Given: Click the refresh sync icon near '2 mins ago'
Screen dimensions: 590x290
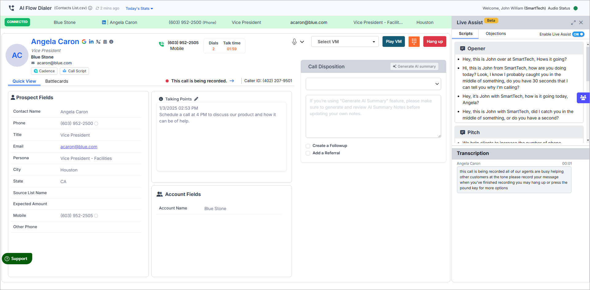Looking at the screenshot, I should pyautogui.click(x=97, y=8).
